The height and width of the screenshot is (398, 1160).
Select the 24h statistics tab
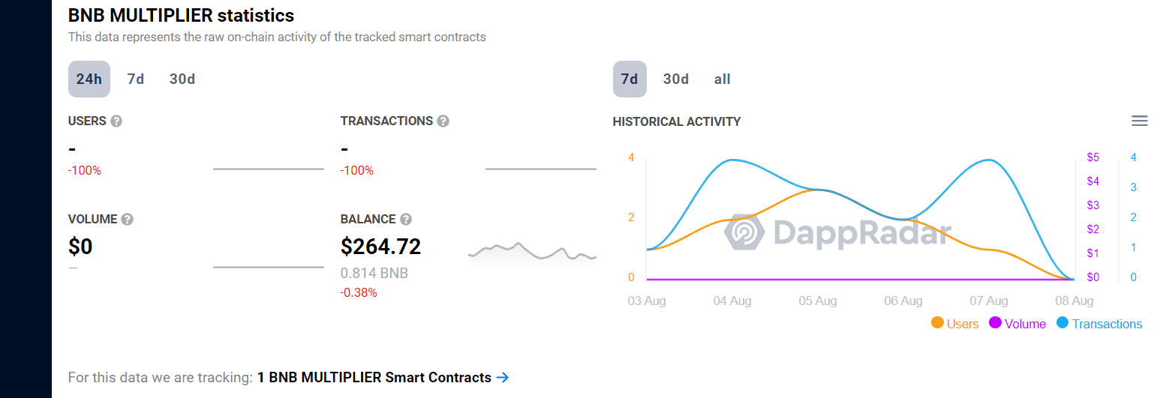tap(89, 79)
